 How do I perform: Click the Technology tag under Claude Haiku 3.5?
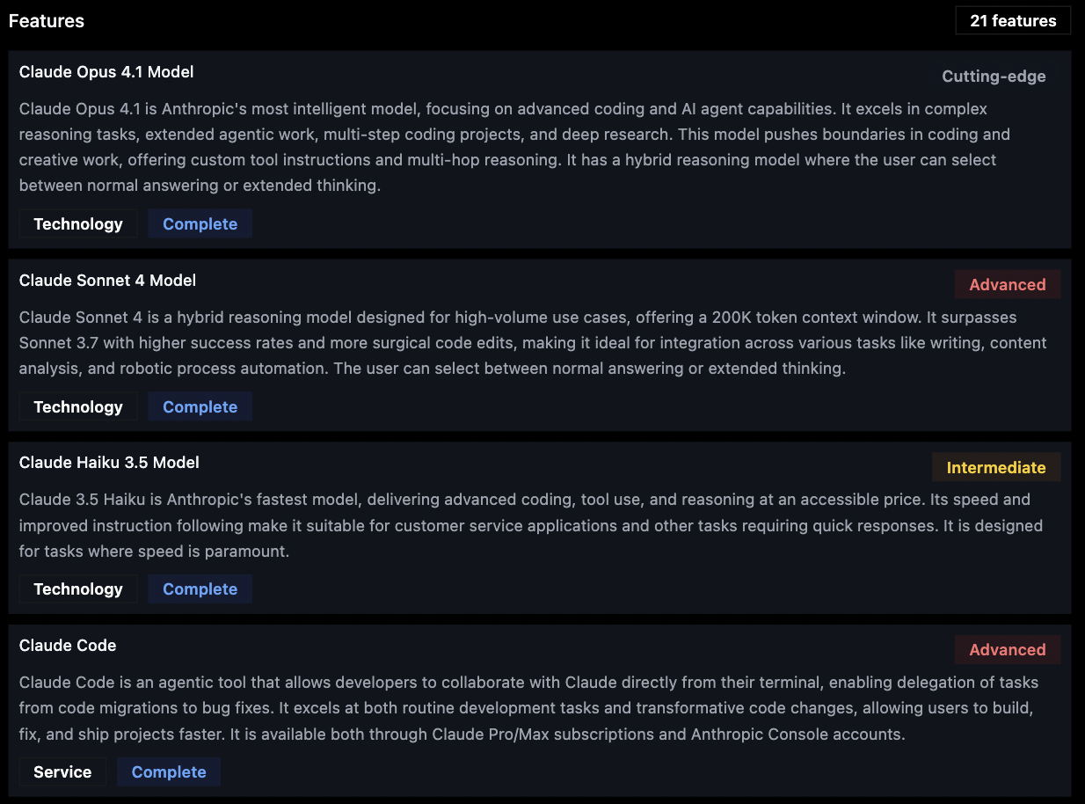(78, 589)
